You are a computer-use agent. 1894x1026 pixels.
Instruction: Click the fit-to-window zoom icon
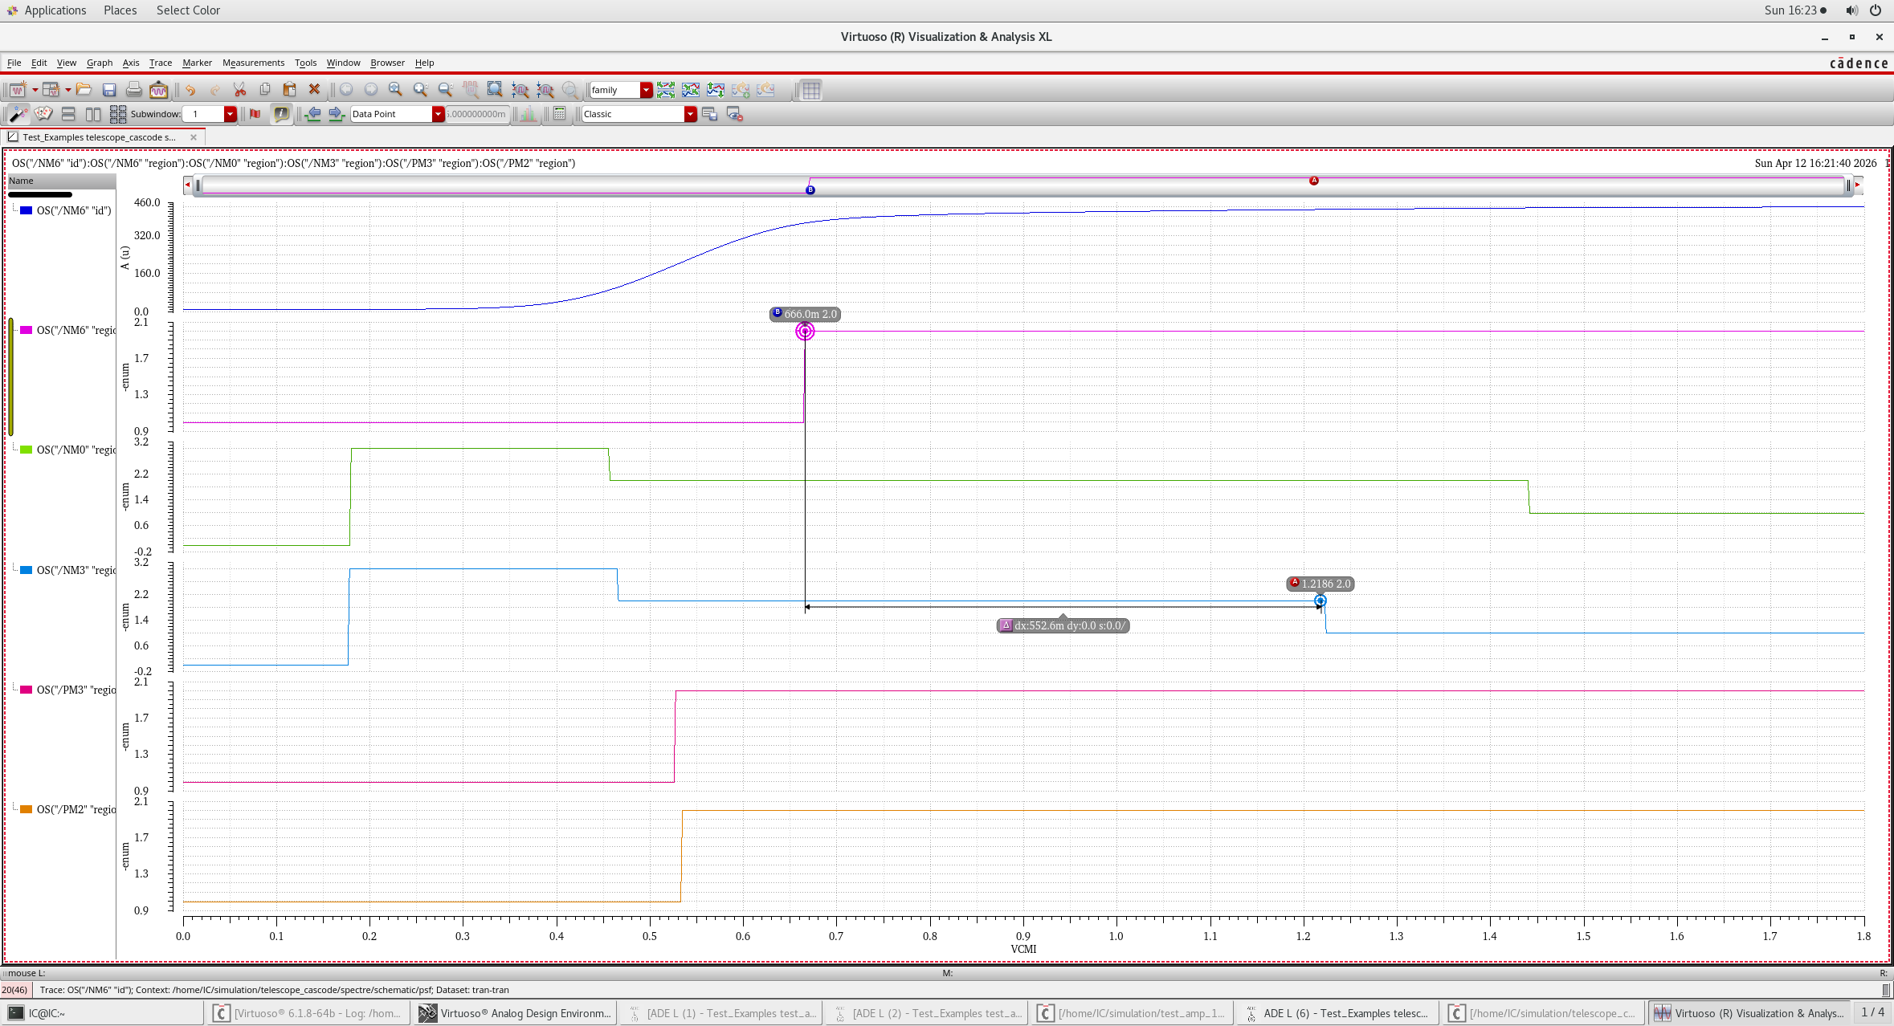click(x=395, y=90)
